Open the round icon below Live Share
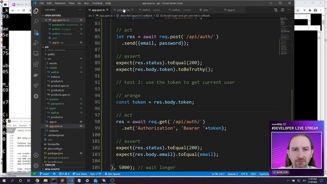Viewport: 327px width, 184px height. 36,96
